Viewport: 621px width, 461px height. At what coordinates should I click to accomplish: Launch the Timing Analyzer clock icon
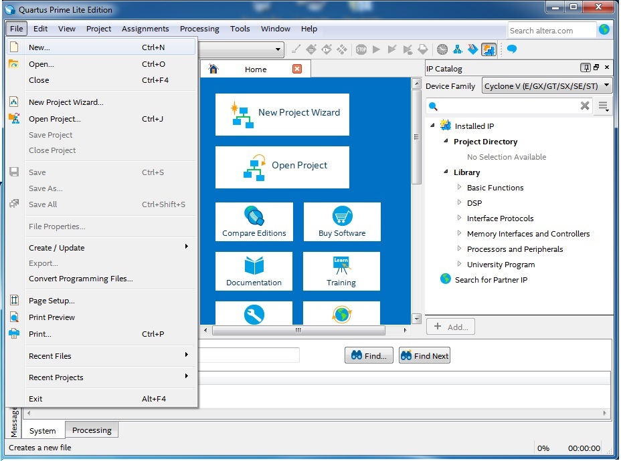point(442,49)
